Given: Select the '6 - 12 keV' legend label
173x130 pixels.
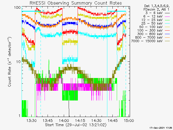Looking at the screenshot, I should [153, 17].
